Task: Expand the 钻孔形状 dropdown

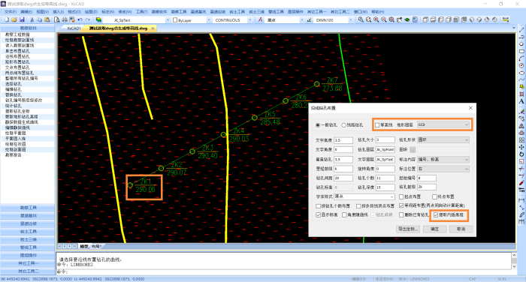Action: pos(443,139)
